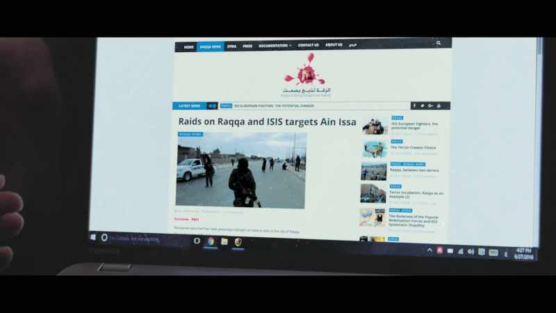Open File Explorer from the taskbar
The height and width of the screenshot is (313, 556).
click(x=224, y=242)
